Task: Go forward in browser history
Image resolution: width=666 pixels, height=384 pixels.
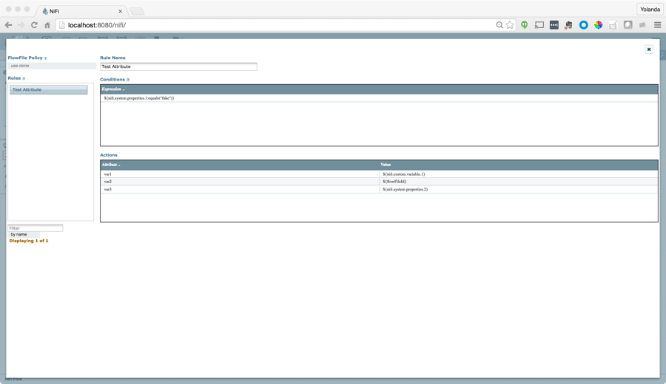Action: (21, 25)
